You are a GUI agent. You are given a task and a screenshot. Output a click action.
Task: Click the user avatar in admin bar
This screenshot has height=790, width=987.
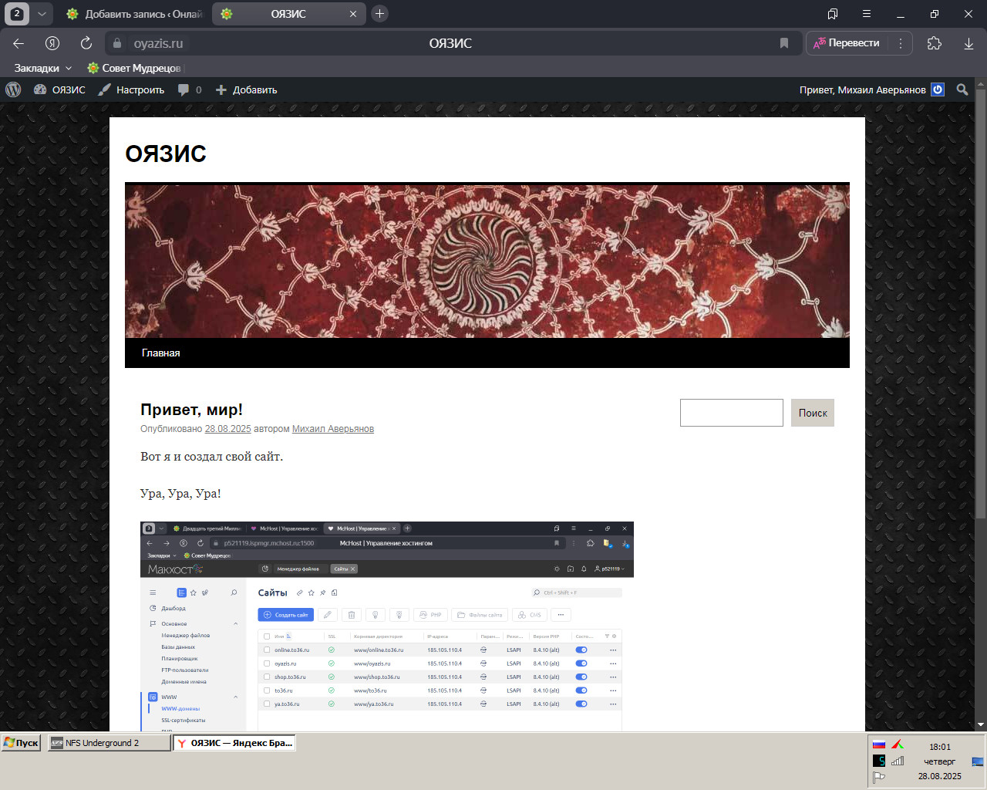[938, 89]
